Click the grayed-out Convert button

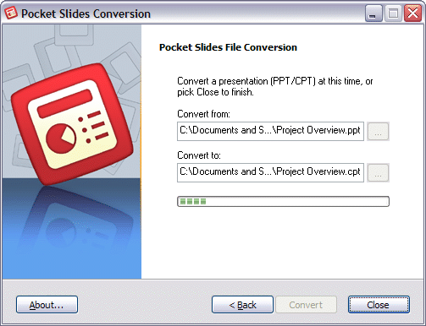point(306,305)
